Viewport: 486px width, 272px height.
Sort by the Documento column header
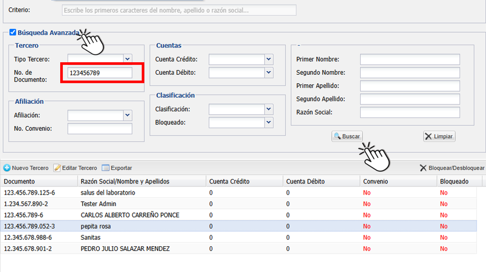[39, 181]
